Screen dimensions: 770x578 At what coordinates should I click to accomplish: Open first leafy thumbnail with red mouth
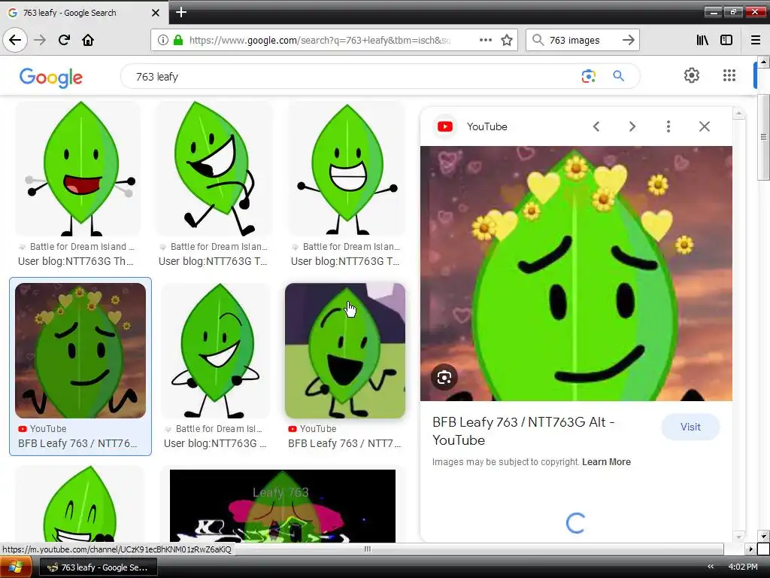[78, 169]
